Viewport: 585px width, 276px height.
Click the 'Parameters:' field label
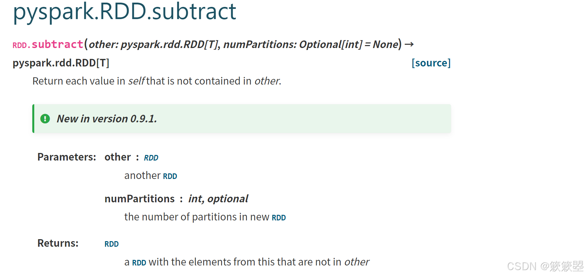[67, 157]
